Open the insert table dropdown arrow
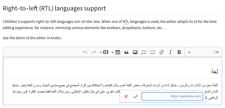 coord(113,52)
